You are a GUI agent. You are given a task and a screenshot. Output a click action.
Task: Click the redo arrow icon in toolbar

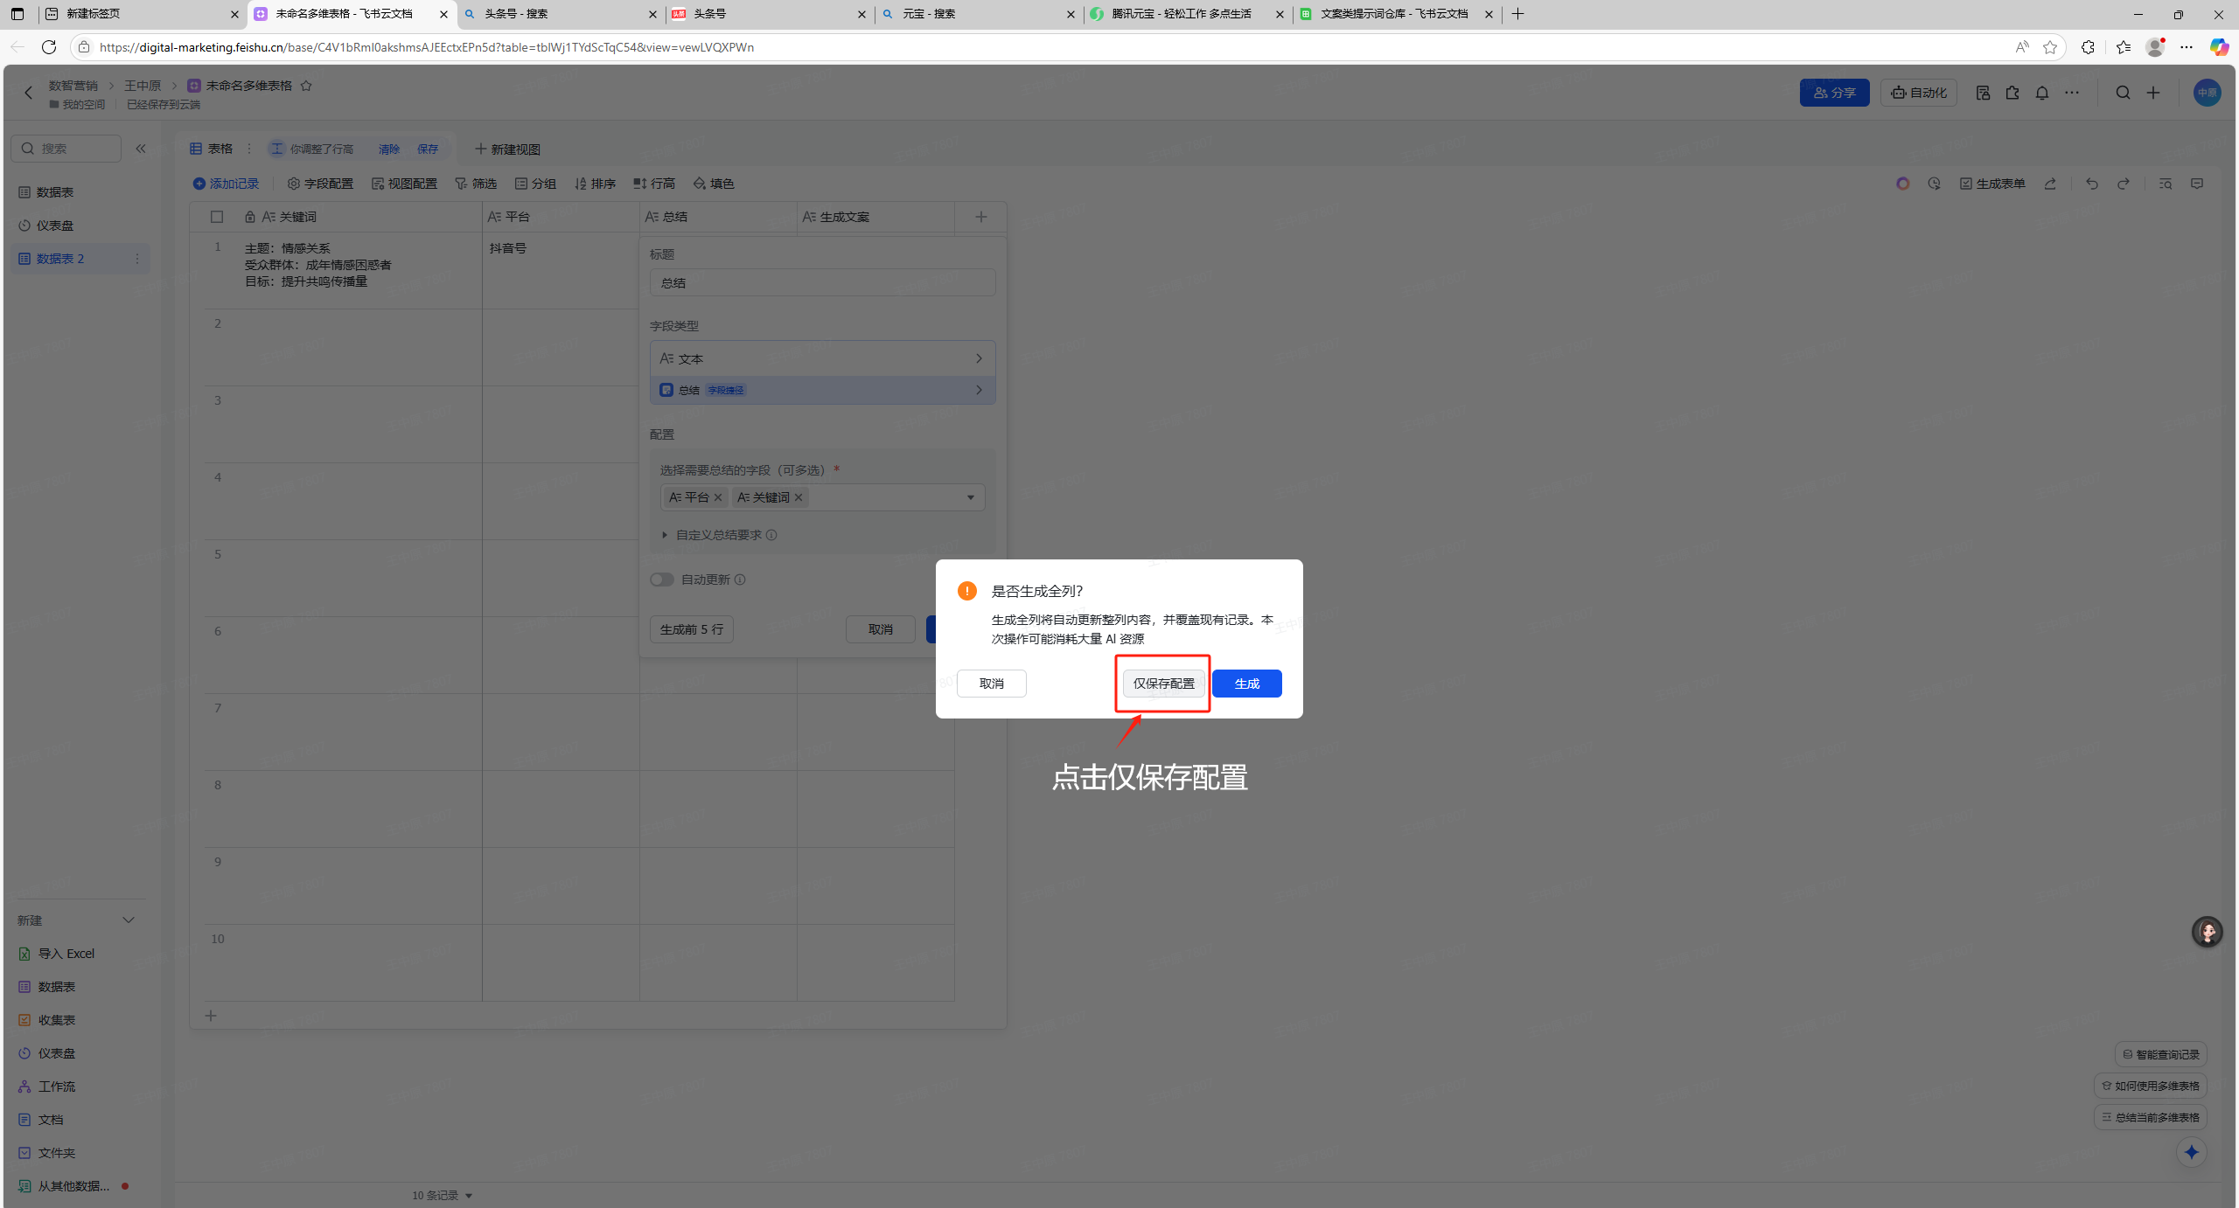(x=2123, y=184)
